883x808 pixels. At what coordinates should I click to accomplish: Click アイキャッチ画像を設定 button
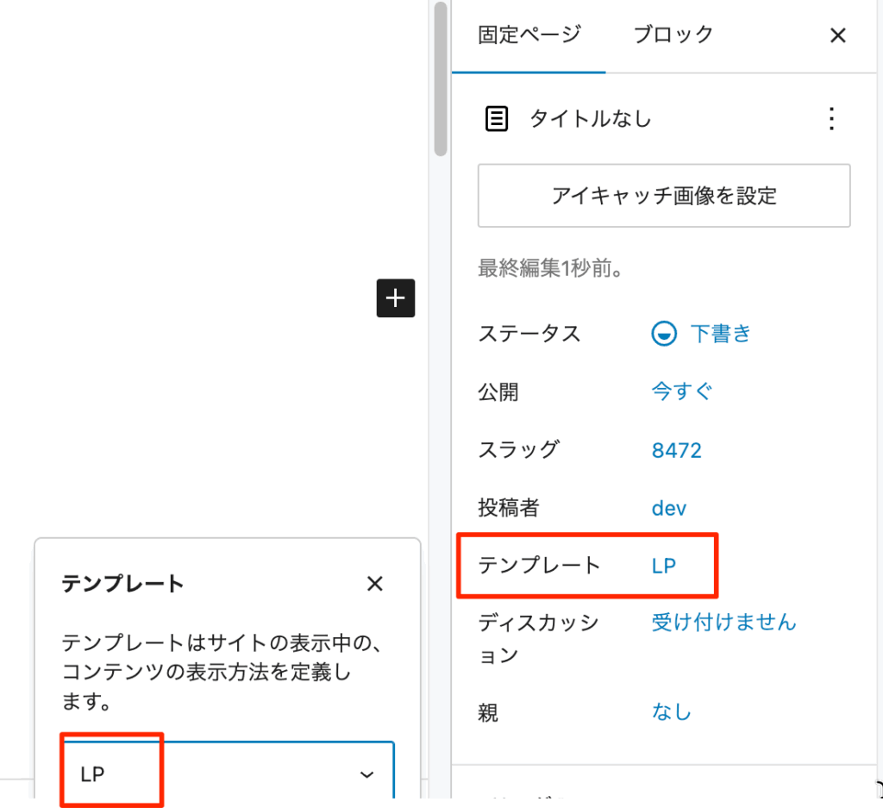tap(664, 196)
